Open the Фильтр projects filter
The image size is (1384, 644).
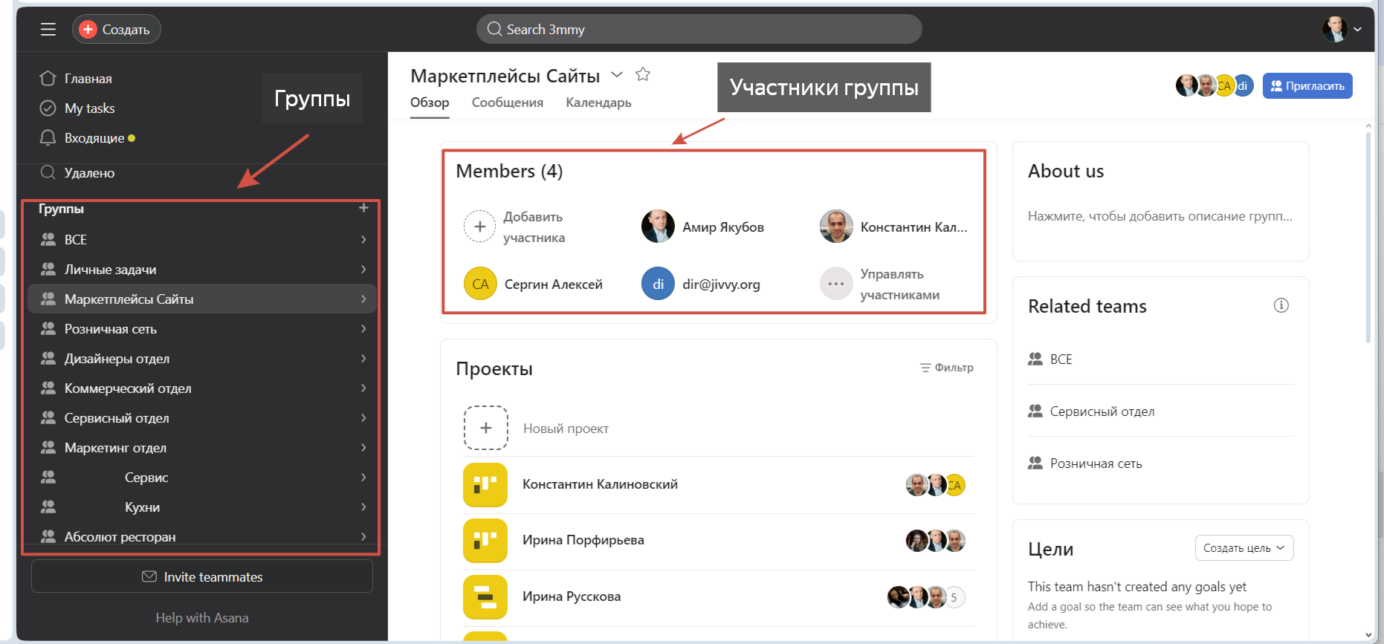pyautogui.click(x=946, y=368)
